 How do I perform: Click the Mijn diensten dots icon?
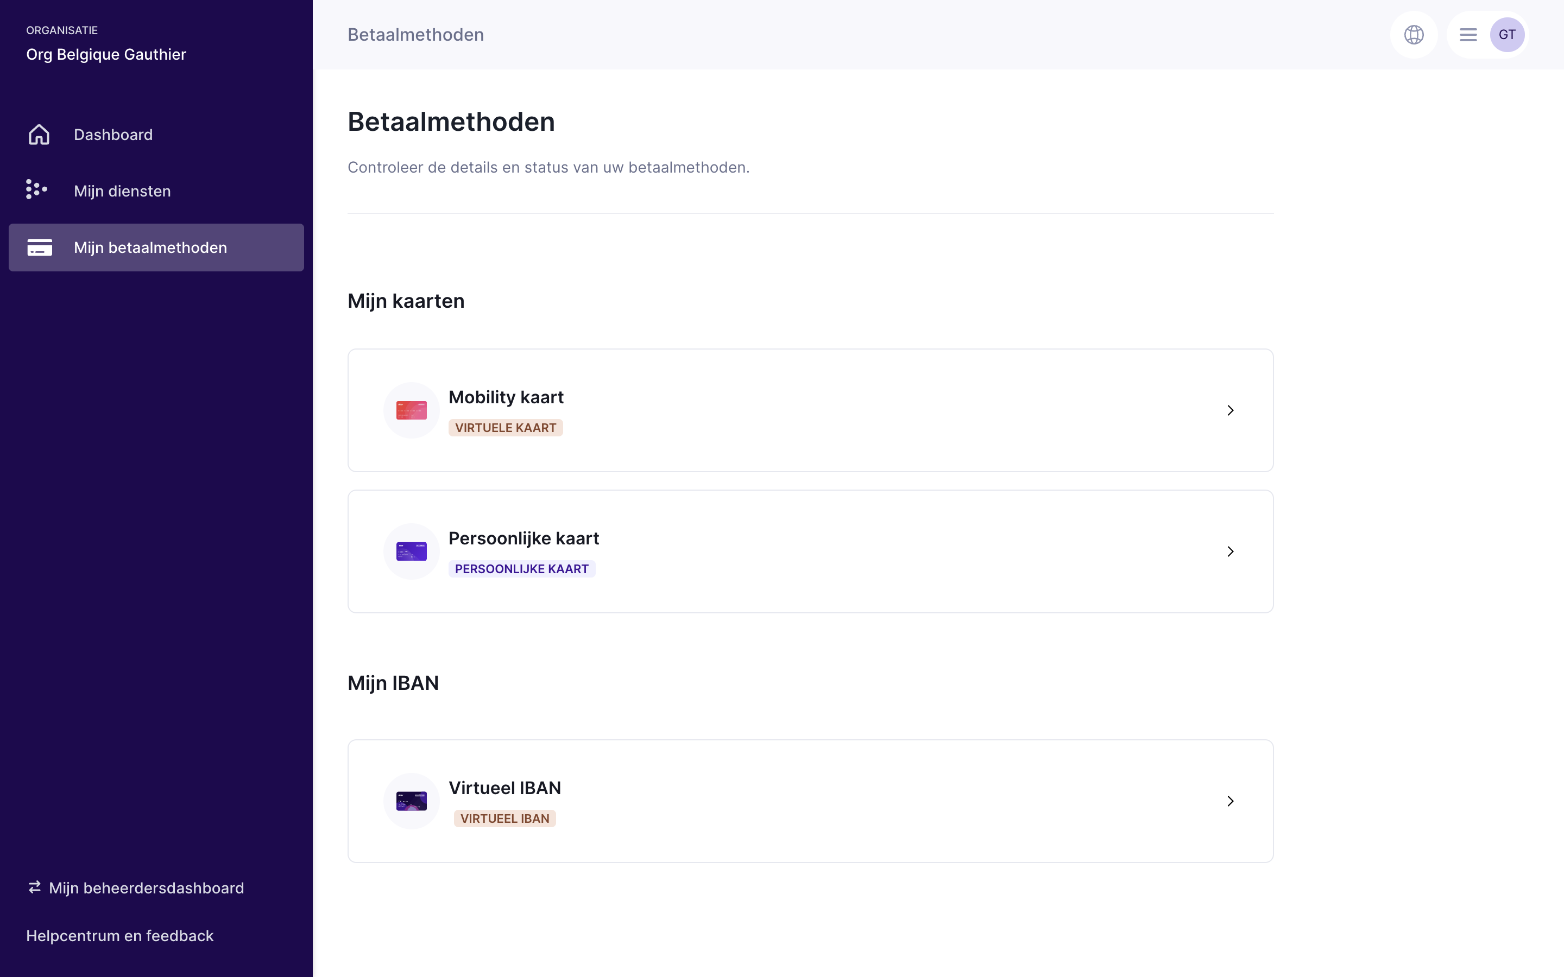coord(36,190)
